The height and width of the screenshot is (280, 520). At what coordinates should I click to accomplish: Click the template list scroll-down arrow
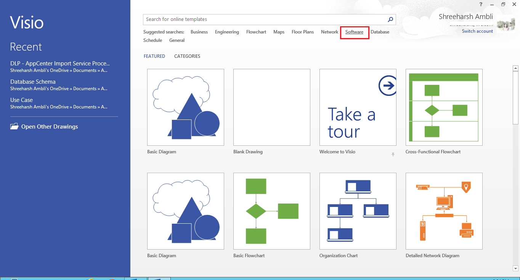click(516, 269)
